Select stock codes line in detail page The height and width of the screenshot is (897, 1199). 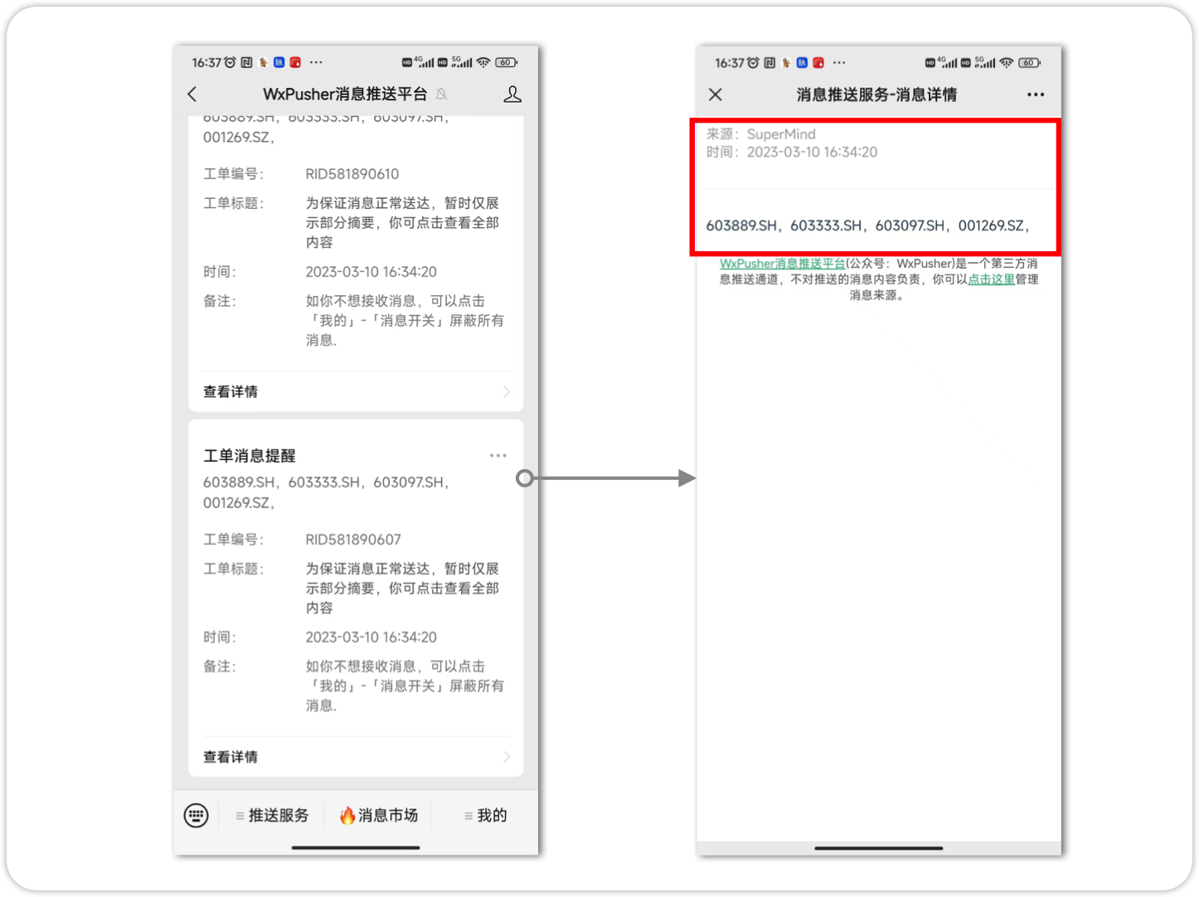[x=868, y=225]
